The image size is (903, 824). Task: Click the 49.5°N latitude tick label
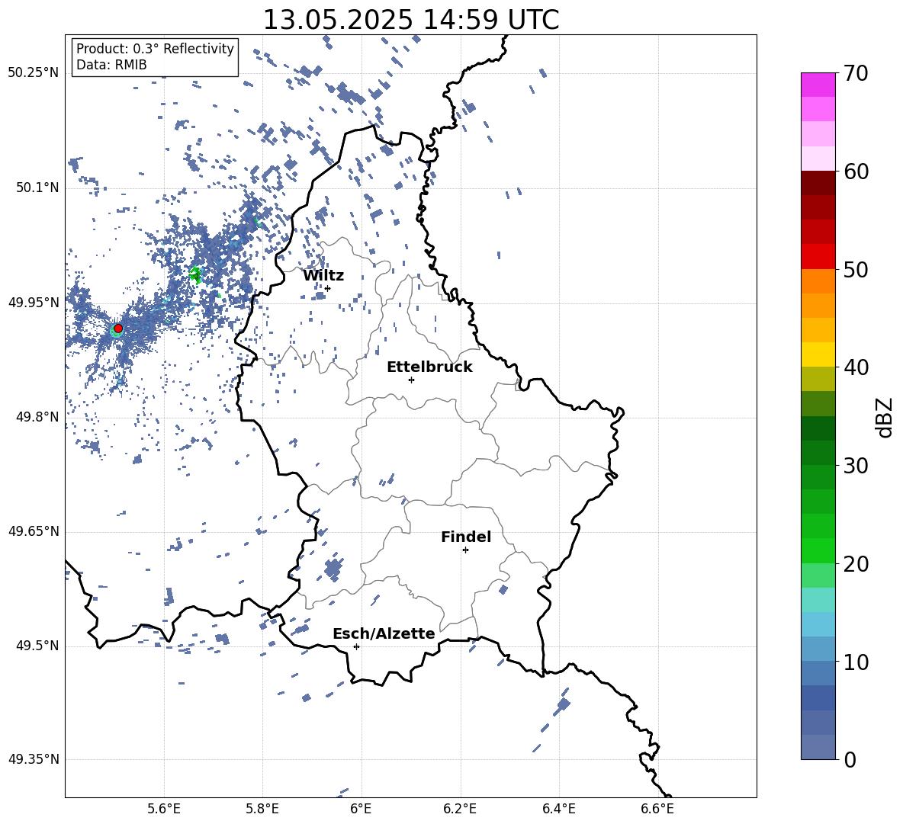pos(37,646)
